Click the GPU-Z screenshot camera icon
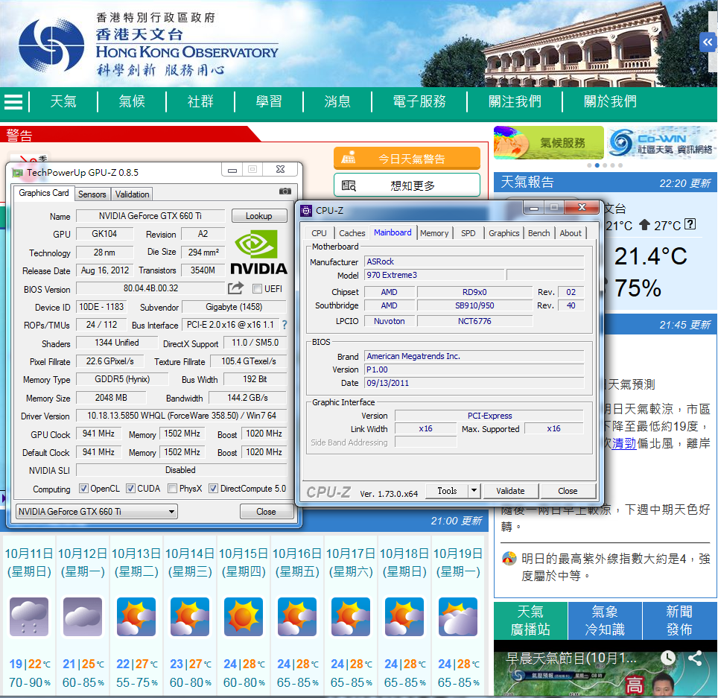The image size is (718, 698). coord(285,191)
